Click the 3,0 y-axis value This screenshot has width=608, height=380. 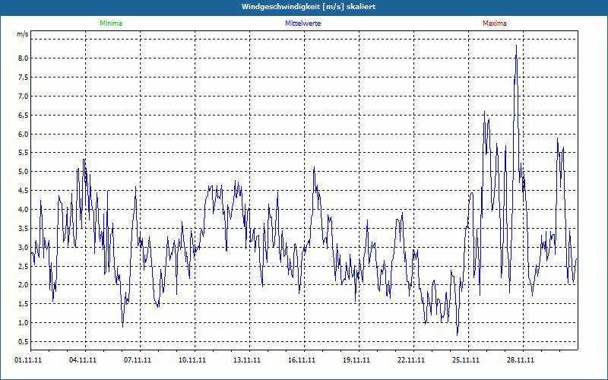[x=24, y=248]
